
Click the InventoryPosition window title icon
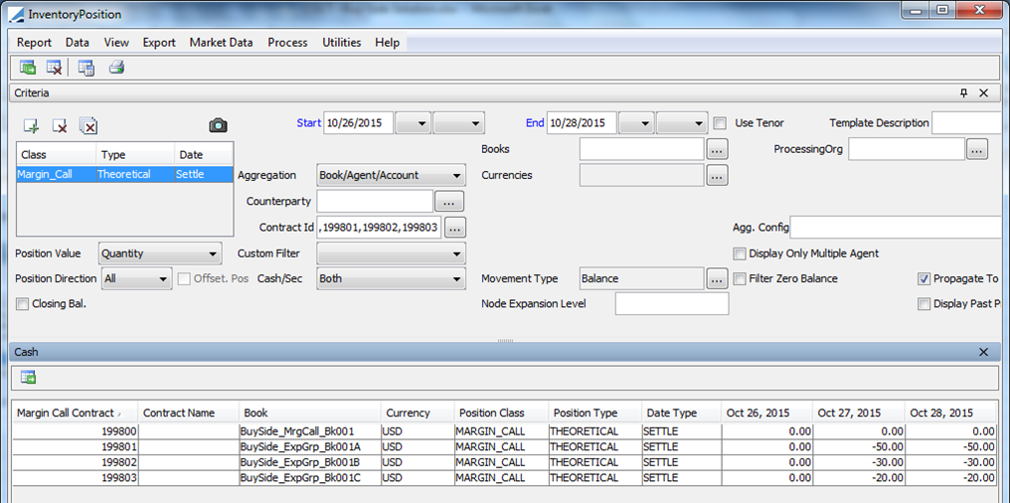(14, 14)
